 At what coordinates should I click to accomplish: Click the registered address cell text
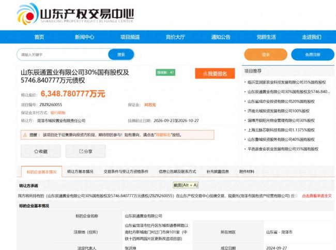(157, 232)
